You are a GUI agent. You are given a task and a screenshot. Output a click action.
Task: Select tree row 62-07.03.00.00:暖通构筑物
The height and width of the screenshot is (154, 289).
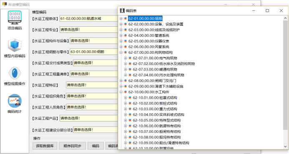pyautogui.click(x=155, y=70)
